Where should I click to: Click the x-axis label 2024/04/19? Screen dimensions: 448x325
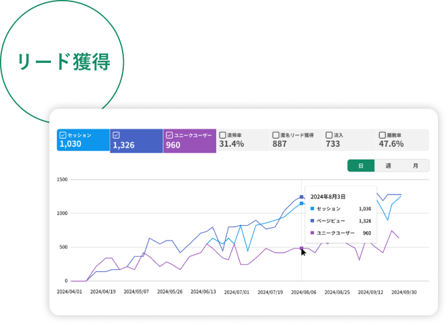(103, 292)
